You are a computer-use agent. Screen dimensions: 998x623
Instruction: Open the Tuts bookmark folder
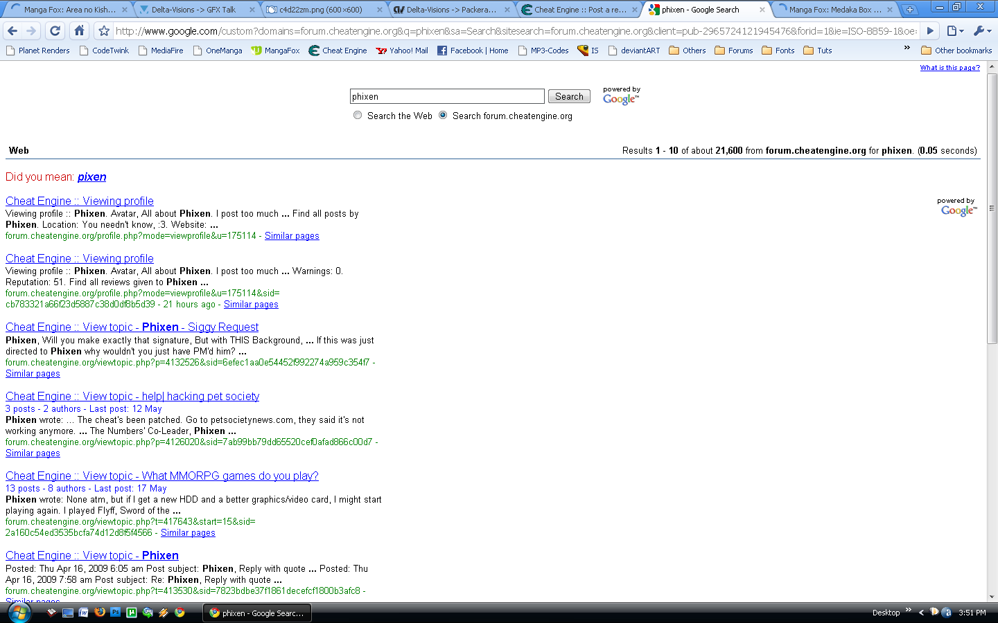(817, 51)
